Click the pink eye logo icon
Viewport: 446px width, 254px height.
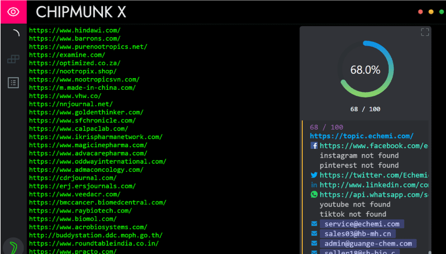[13, 12]
